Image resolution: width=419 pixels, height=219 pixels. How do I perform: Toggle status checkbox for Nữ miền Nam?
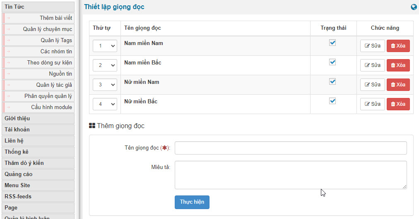click(x=332, y=82)
